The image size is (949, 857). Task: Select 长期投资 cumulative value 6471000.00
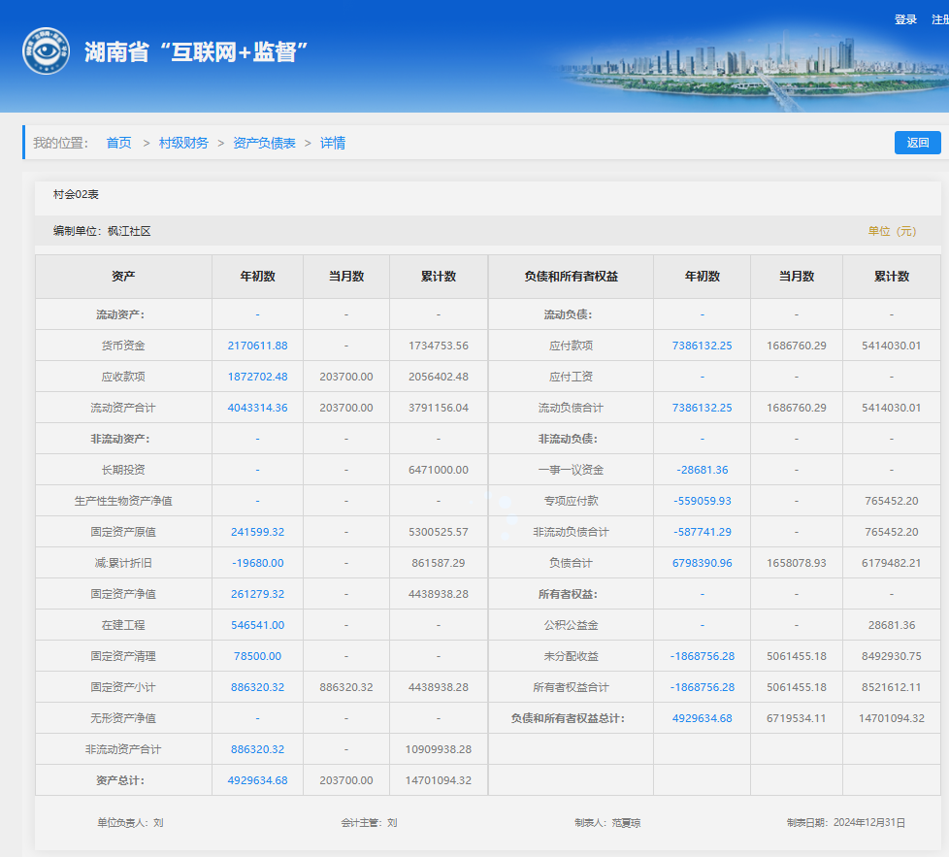pyautogui.click(x=439, y=470)
